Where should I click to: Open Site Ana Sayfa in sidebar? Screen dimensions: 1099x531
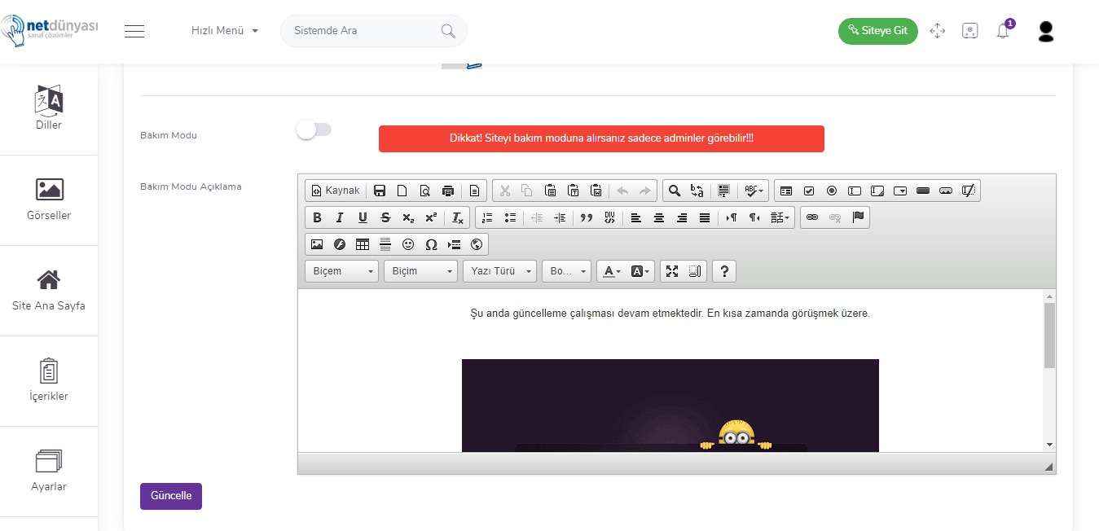pos(49,290)
